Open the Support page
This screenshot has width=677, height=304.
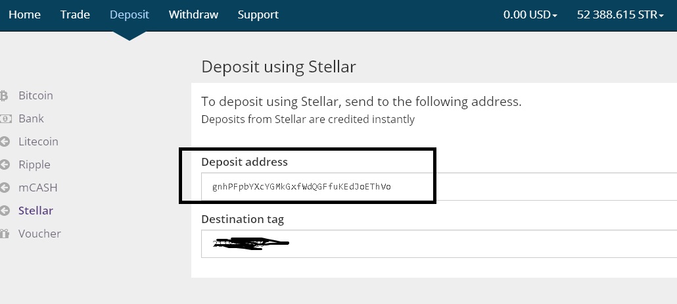(258, 14)
